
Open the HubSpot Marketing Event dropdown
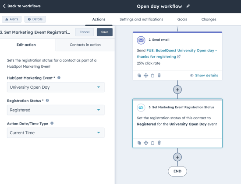pyautogui.click(x=56, y=87)
